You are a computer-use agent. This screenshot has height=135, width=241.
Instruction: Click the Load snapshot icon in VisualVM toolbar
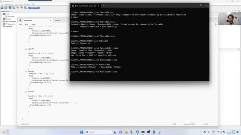pos(2,7)
